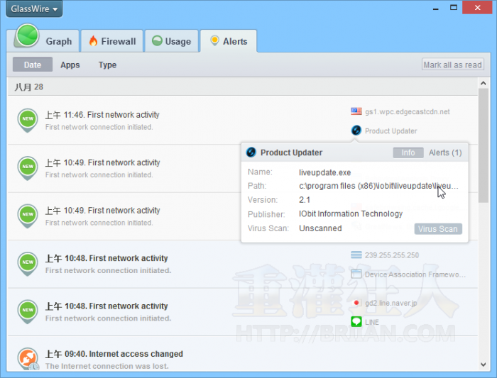This screenshot has width=497, height=378.
Task: Click the US flag icon beside gs1.wpc.edgecastcdn.net
Action: click(356, 111)
